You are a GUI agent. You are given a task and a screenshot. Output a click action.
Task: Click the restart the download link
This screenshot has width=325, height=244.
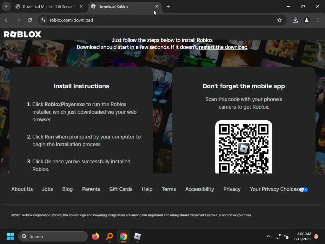pyautogui.click(x=223, y=47)
